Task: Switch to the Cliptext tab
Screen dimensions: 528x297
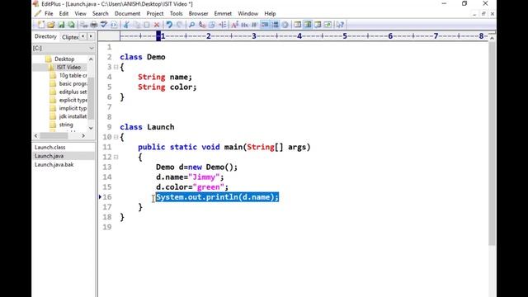Action: (x=70, y=37)
